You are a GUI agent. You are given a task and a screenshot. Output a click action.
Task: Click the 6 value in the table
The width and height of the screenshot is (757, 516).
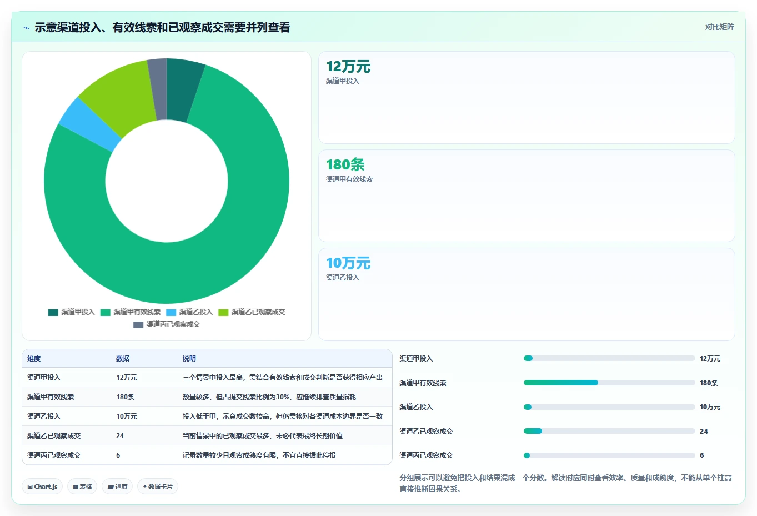[x=118, y=455]
